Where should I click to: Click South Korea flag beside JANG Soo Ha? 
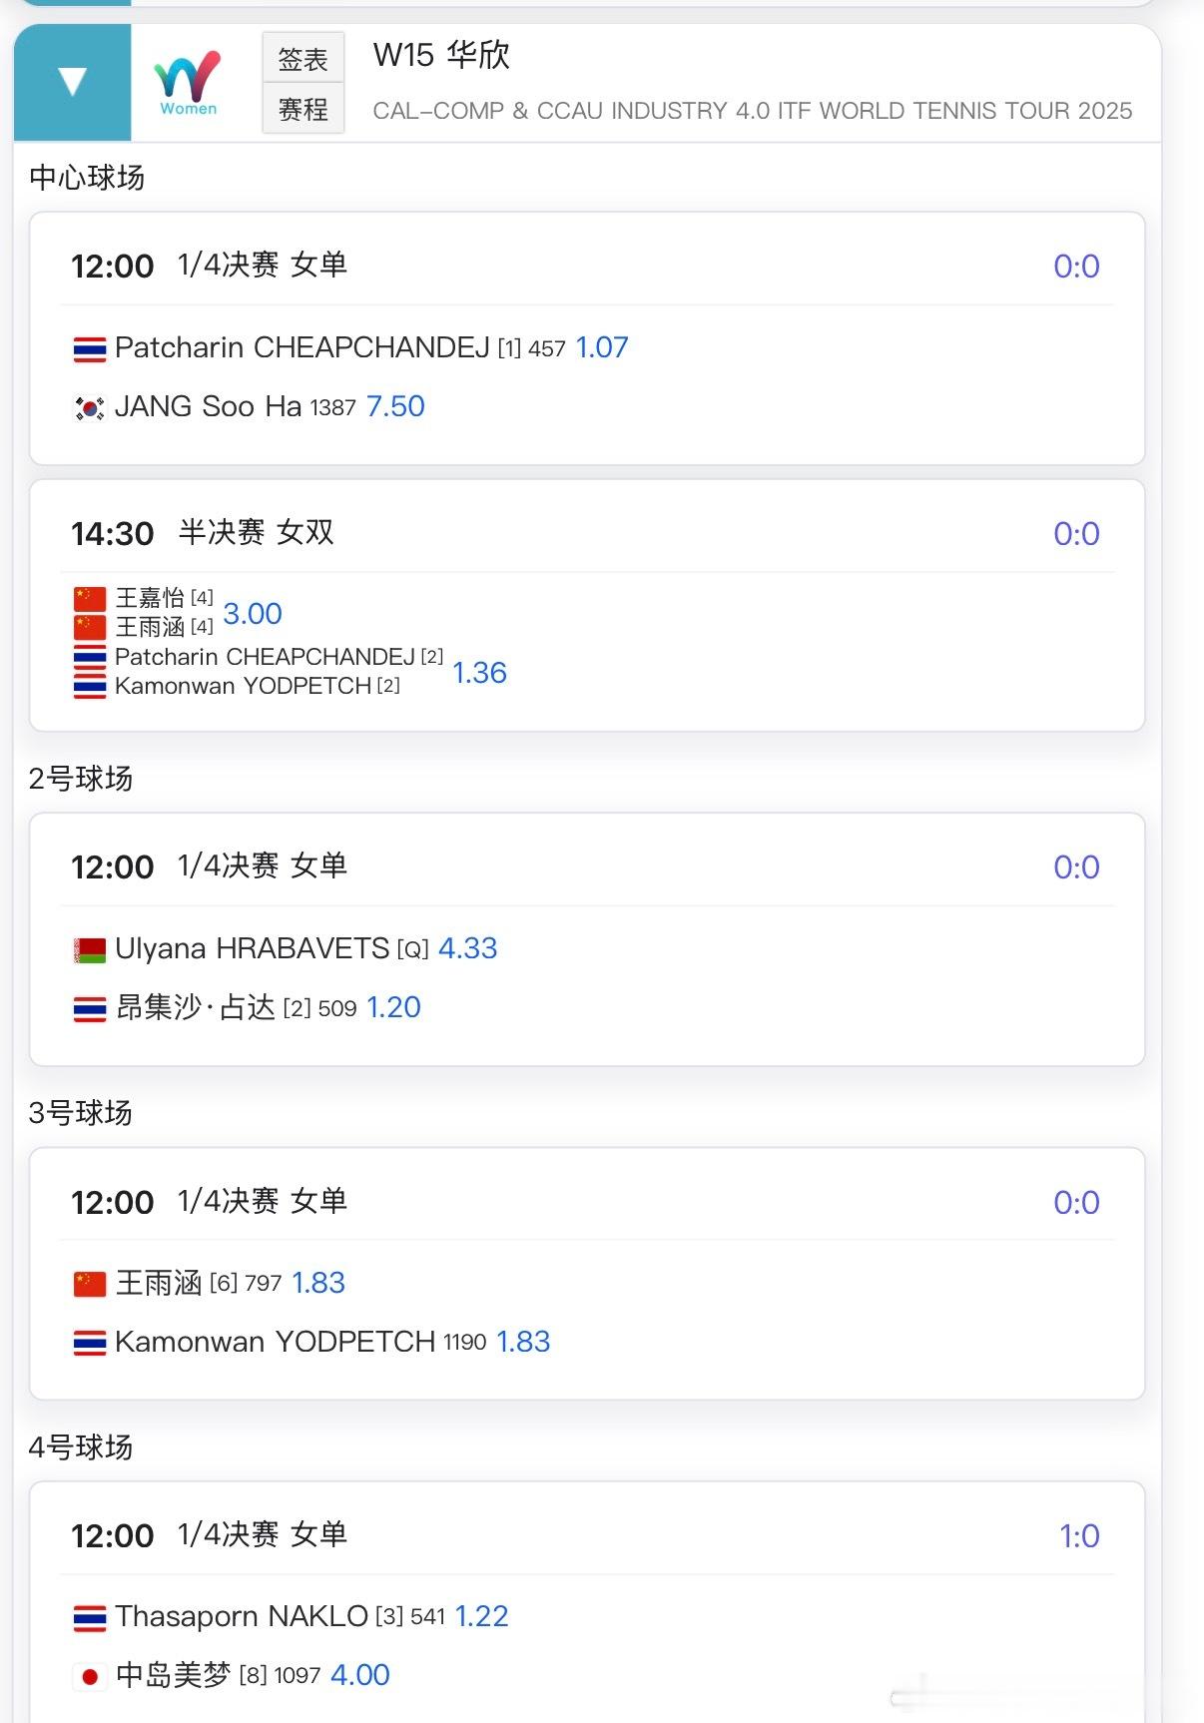[90, 408]
